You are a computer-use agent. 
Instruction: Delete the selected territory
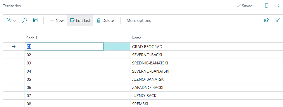tap(106, 20)
